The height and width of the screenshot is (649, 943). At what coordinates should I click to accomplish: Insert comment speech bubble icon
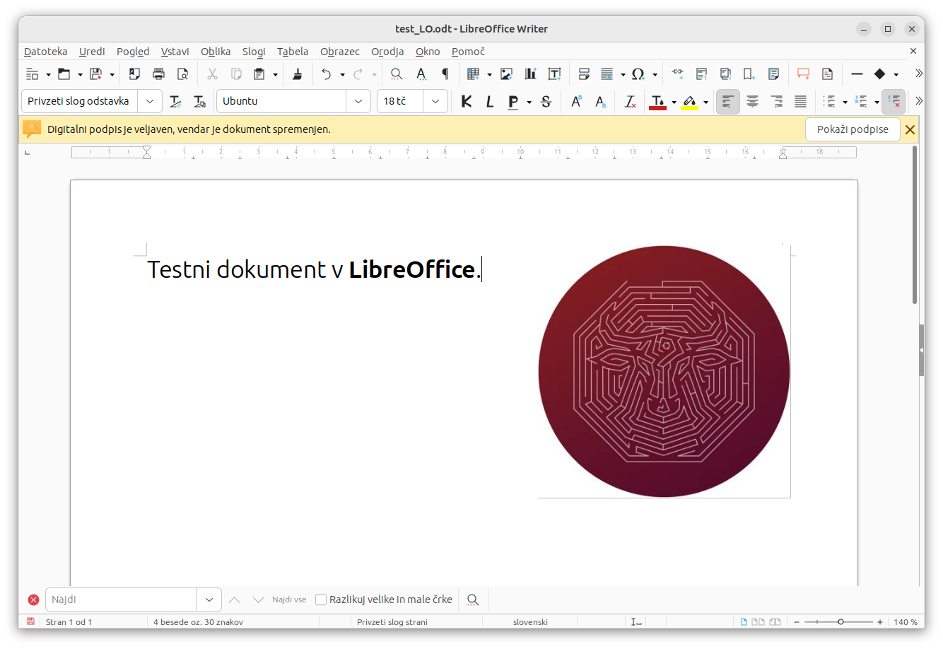(x=803, y=74)
